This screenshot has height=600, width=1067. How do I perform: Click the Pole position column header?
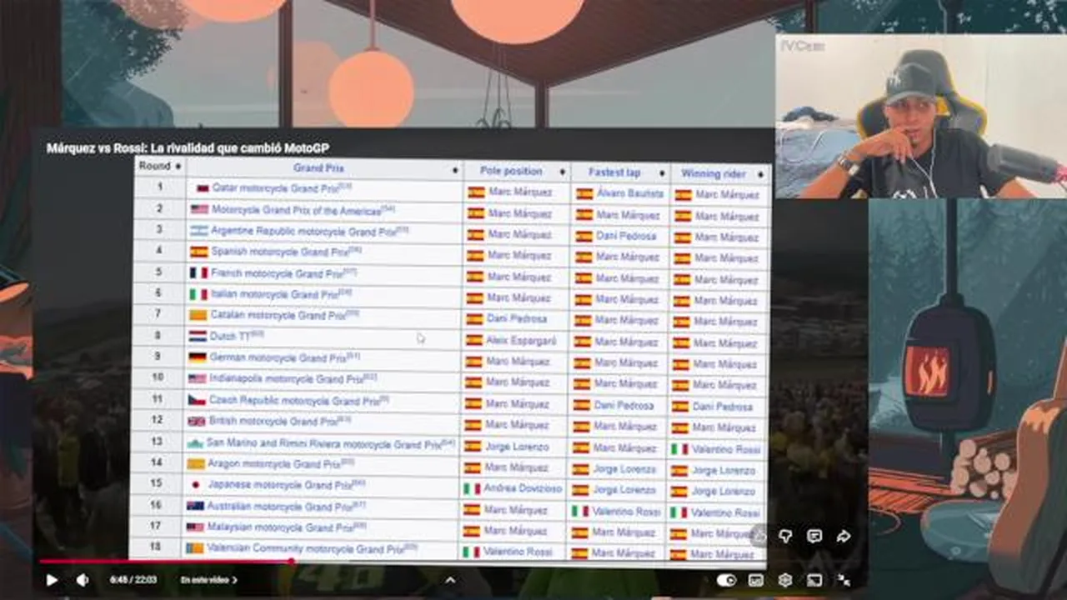[x=511, y=171]
